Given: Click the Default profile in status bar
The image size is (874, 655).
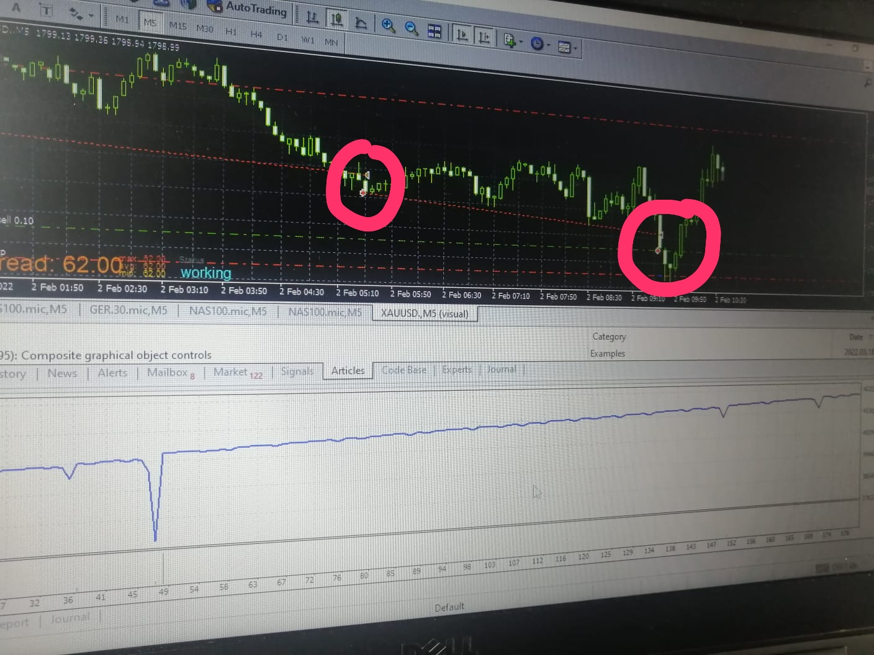Looking at the screenshot, I should pos(449,607).
